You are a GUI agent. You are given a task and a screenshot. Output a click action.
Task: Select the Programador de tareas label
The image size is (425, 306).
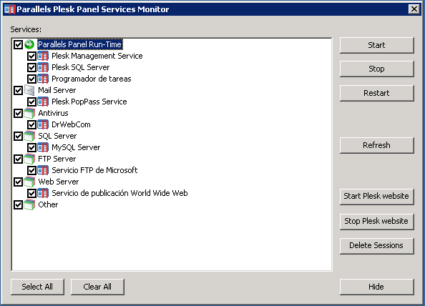click(92, 79)
